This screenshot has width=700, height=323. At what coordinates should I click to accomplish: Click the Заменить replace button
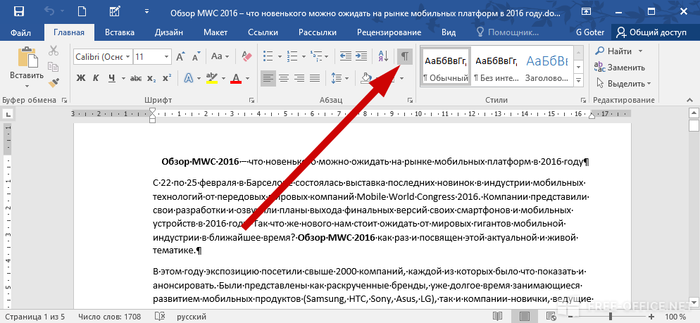point(620,68)
